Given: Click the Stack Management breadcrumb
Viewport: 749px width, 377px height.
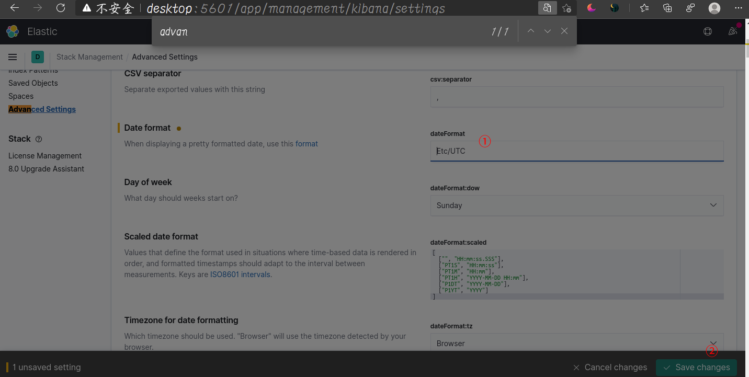Looking at the screenshot, I should 89,57.
